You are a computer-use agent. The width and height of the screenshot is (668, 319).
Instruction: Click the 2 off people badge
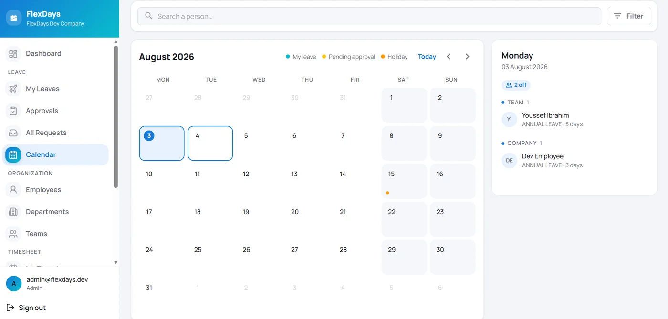[516, 85]
